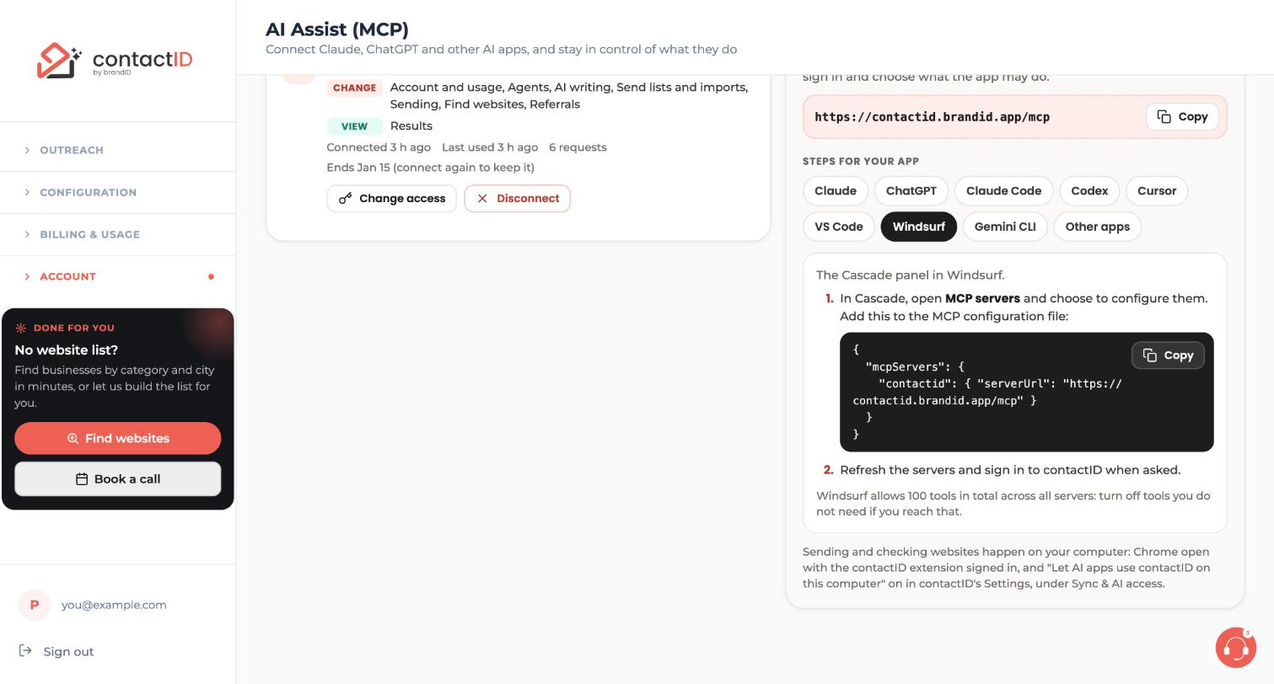The width and height of the screenshot is (1274, 684).
Task: Switch to Claude Code steps
Action: [x=1003, y=191]
